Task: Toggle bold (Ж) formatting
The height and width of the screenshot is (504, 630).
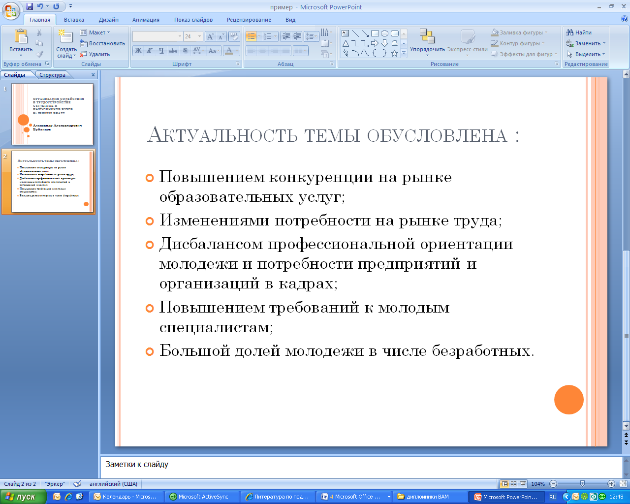Action: coord(138,51)
